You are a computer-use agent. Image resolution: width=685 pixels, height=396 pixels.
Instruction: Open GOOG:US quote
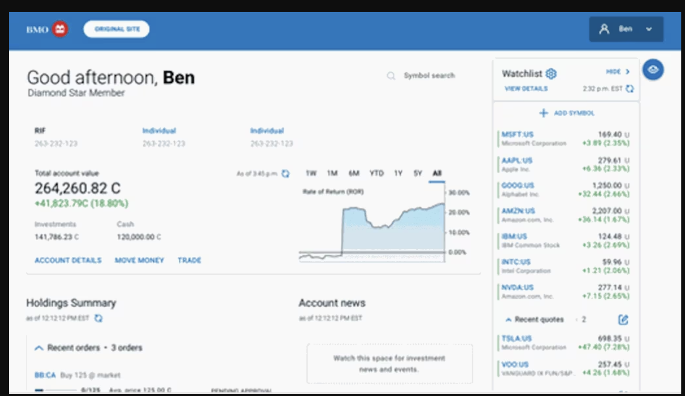[518, 185]
